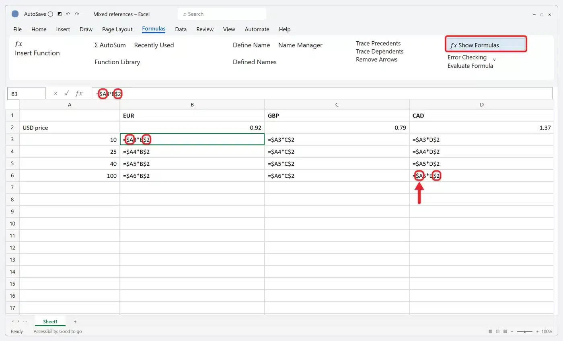
Task: Click Accessibility: Good to go status
Action: click(x=58, y=332)
